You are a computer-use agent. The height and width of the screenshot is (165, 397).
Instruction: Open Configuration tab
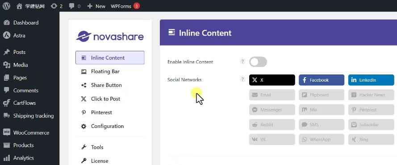coord(110,126)
